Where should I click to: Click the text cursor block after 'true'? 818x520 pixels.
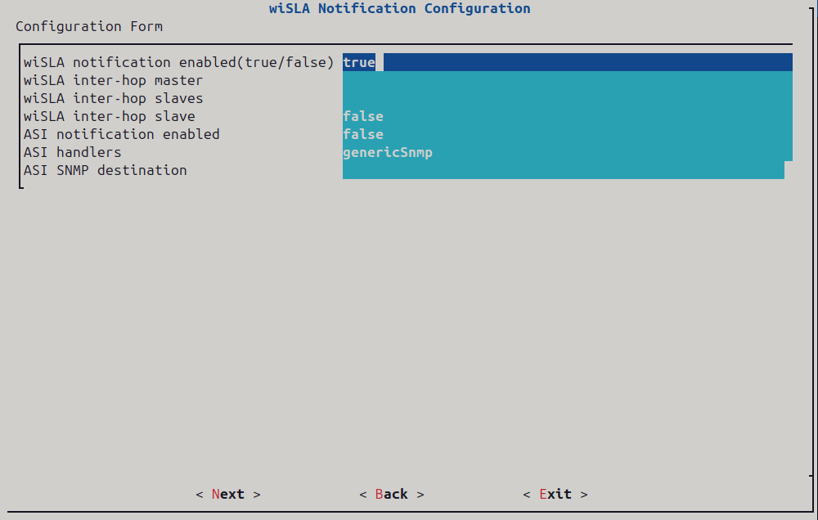(x=380, y=62)
